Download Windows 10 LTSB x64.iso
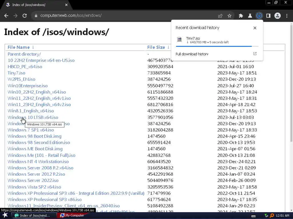The height and width of the screenshot is (219, 293). pyautogui.click(x=33, y=117)
